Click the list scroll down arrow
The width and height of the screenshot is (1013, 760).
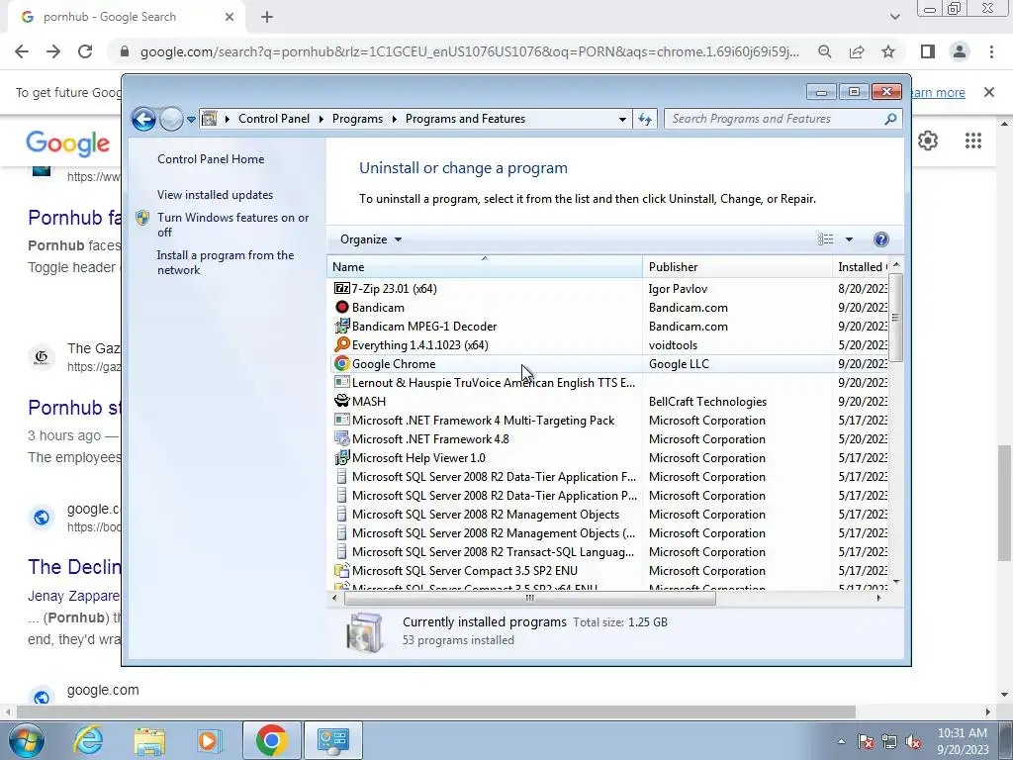[896, 582]
